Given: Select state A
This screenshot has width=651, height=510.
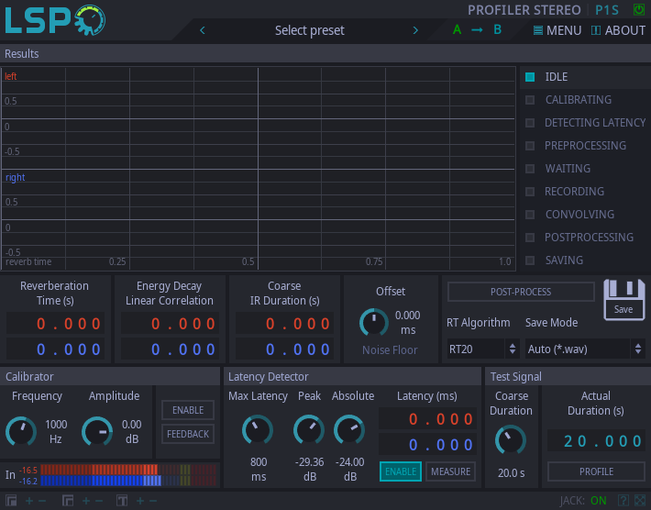Looking at the screenshot, I should (x=457, y=30).
